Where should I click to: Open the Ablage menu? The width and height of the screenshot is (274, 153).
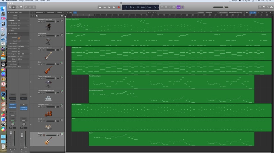[x=21, y=1]
